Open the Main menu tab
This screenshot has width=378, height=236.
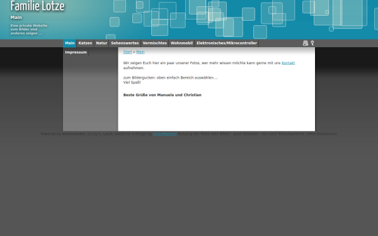[70, 43]
